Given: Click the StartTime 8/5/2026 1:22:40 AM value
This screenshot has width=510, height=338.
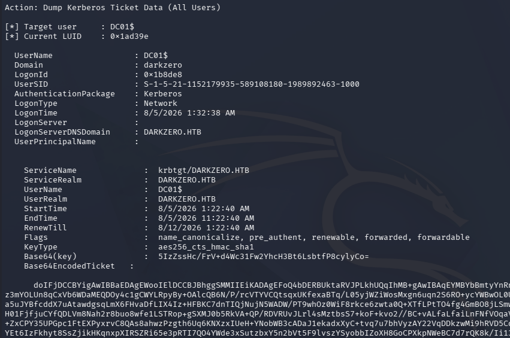Looking at the screenshot, I should click(204, 209).
